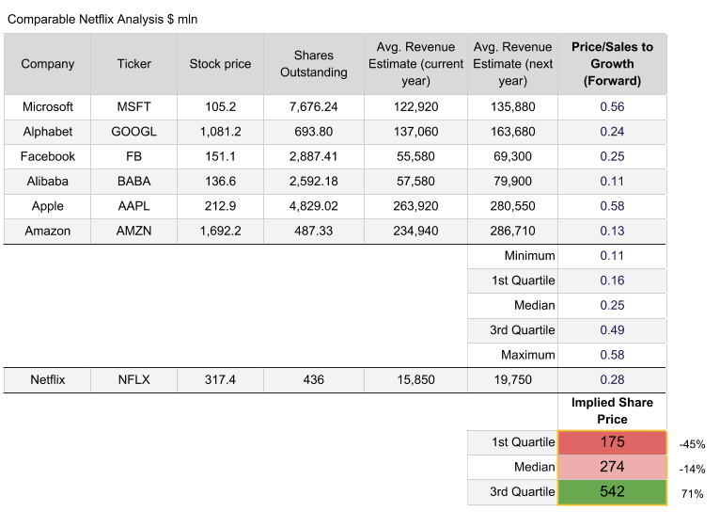Select the Maximum value cell 0.58
This screenshot has height=512, width=720.
612,355
